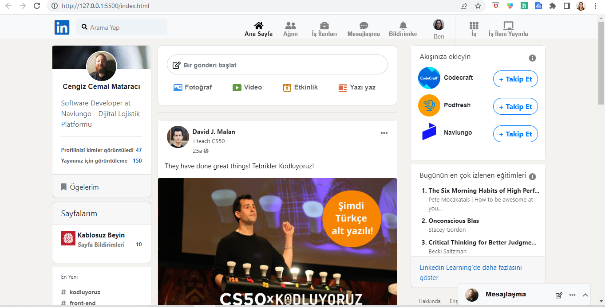Open browser extensions puzzle icon
Viewport: 605px width, 307px height.
coord(553,6)
